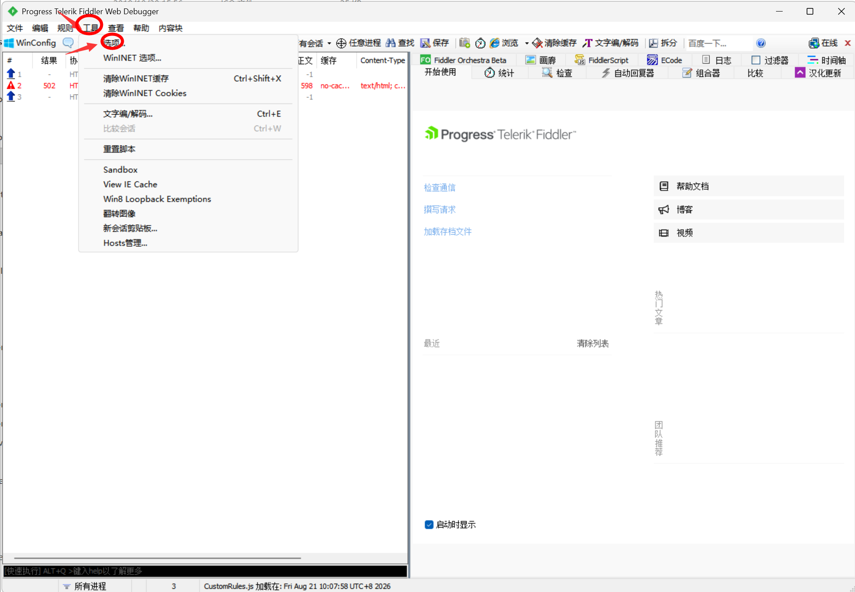
Task: Click the 撰写请求 link
Action: point(439,209)
